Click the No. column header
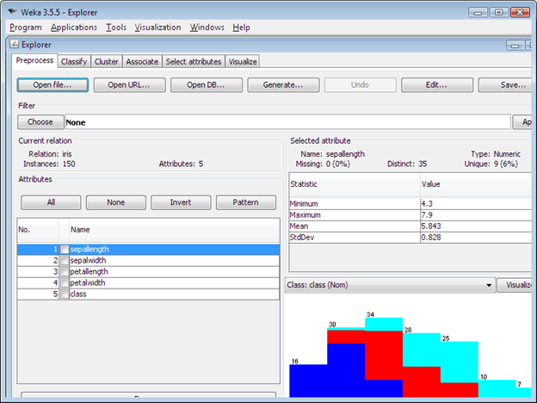 (38, 230)
